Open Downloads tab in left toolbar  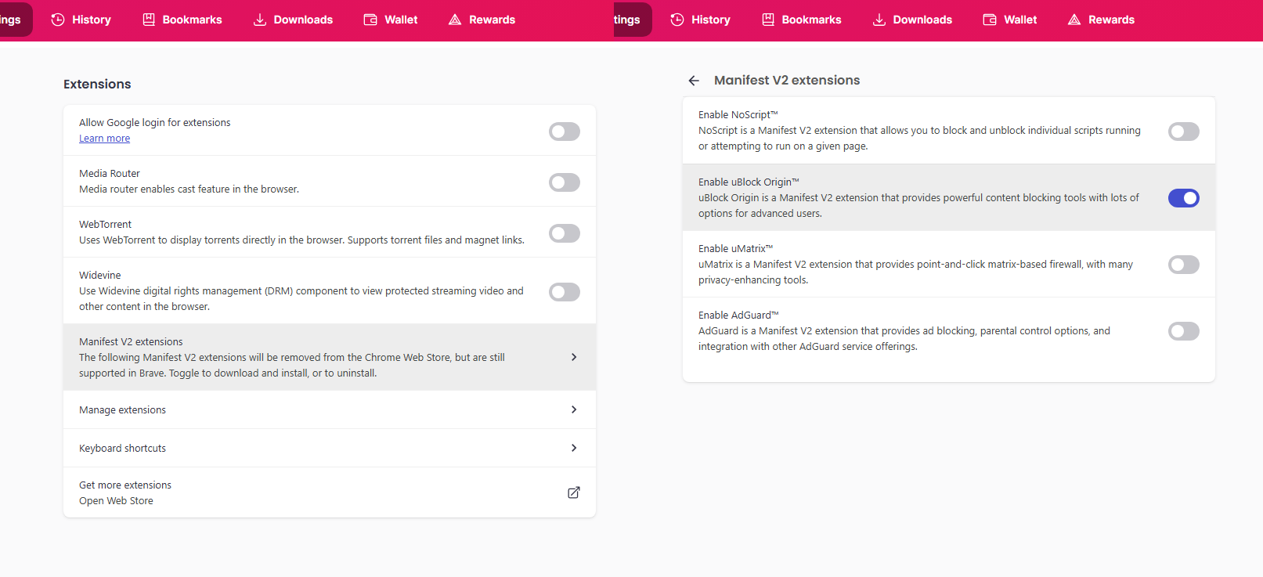point(293,20)
